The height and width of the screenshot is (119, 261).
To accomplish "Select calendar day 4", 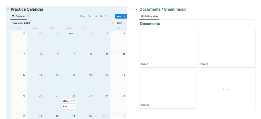I will (118, 41).
